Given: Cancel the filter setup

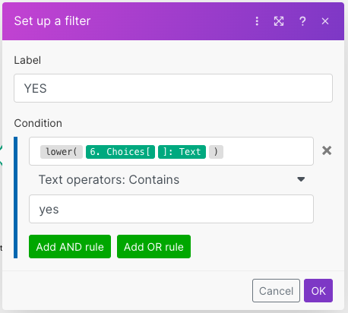Looking at the screenshot, I should point(276,291).
